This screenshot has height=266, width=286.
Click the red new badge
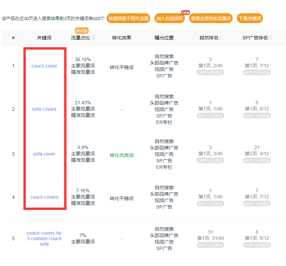pyautogui.click(x=186, y=13)
